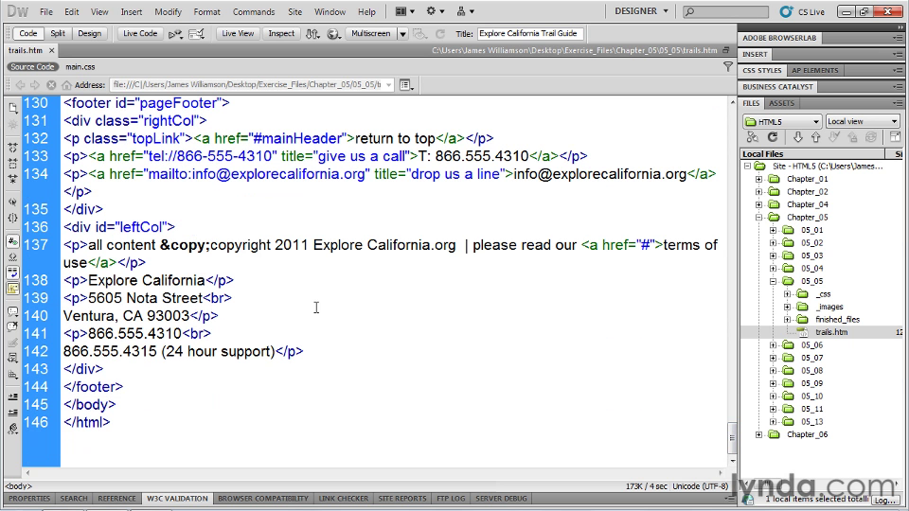The image size is (909, 511).
Task: Expand the Chapter_01 folder
Action: click(x=758, y=179)
